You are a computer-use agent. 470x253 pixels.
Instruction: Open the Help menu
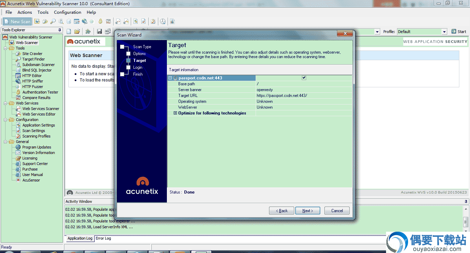pos(91,12)
